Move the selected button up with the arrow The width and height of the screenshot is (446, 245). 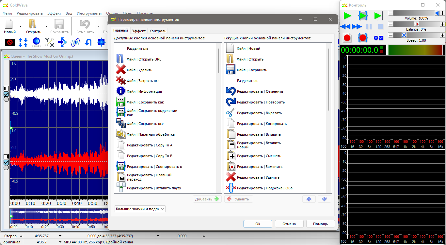coord(309,199)
